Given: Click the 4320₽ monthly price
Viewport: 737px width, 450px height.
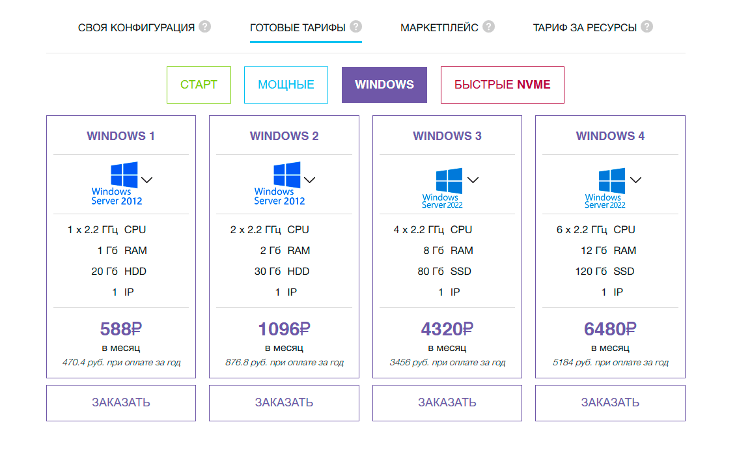Looking at the screenshot, I should (x=447, y=329).
